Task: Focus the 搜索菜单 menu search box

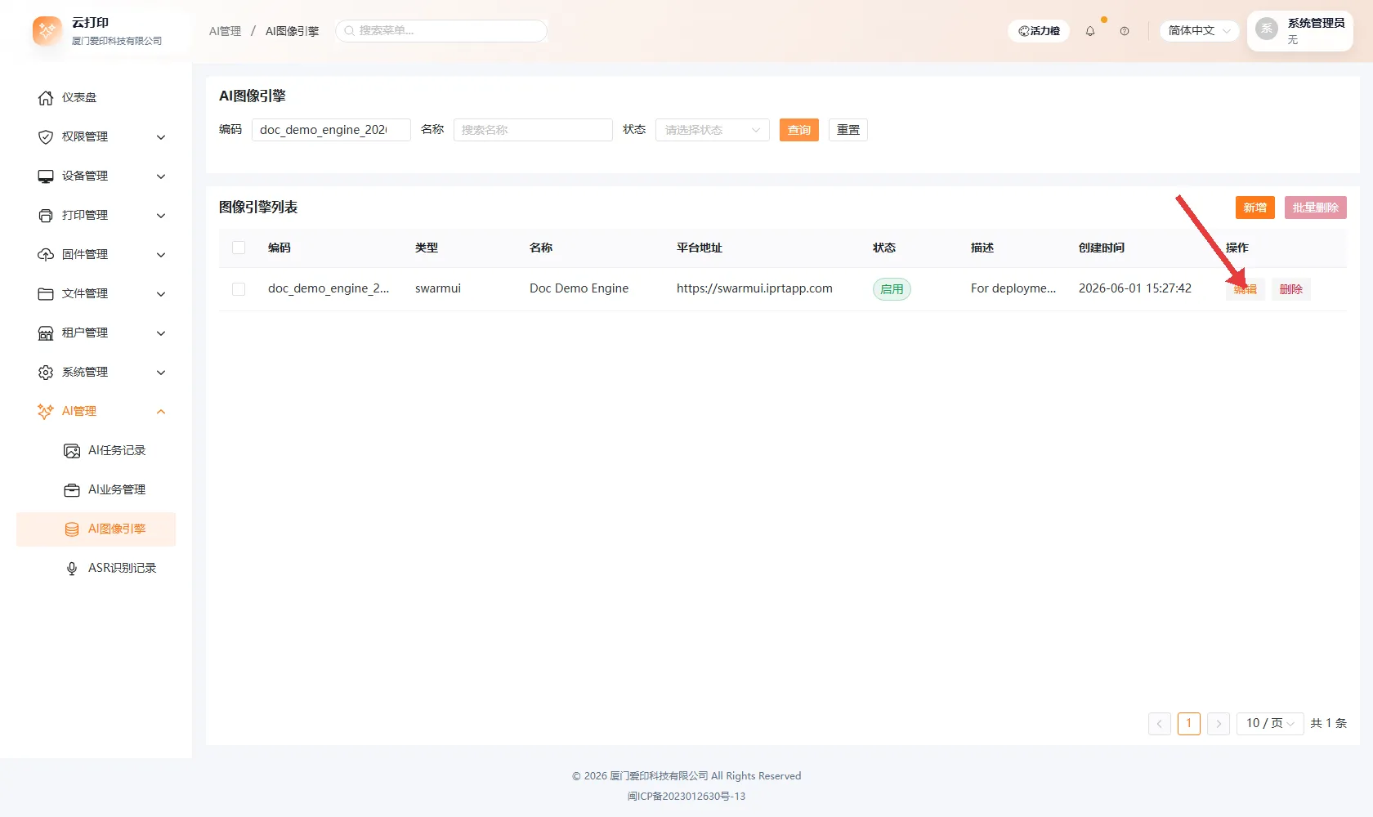Action: coord(441,31)
